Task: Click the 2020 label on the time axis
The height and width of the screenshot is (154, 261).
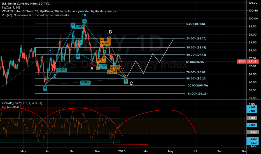Action: pos(122,151)
